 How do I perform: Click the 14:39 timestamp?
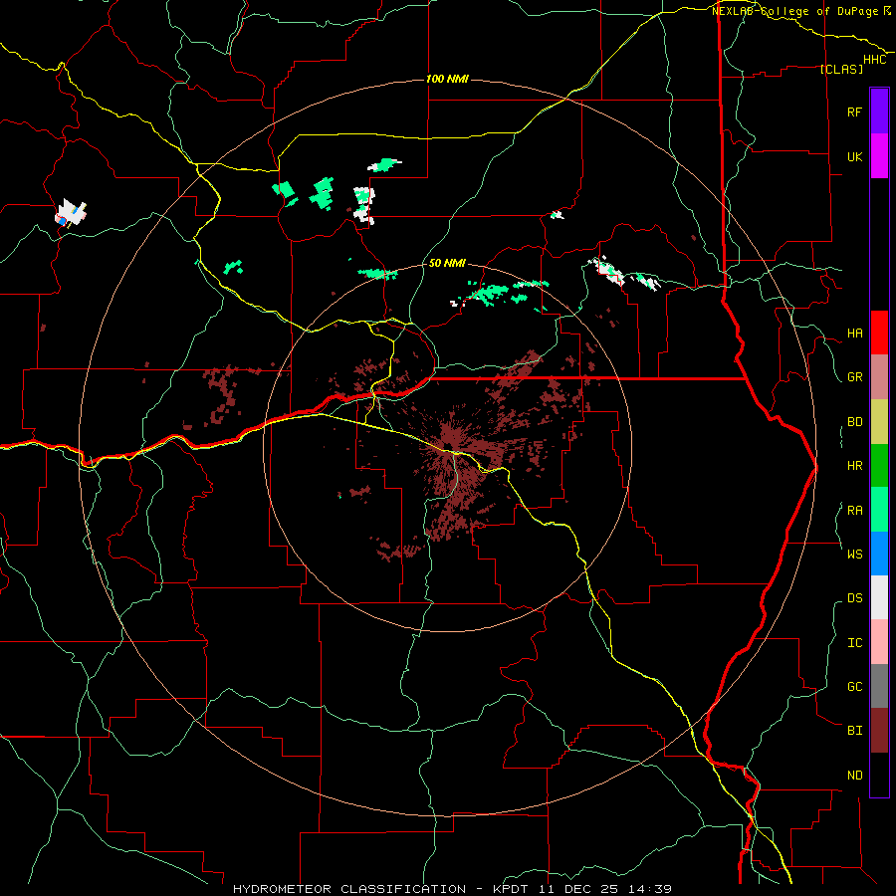click(648, 889)
